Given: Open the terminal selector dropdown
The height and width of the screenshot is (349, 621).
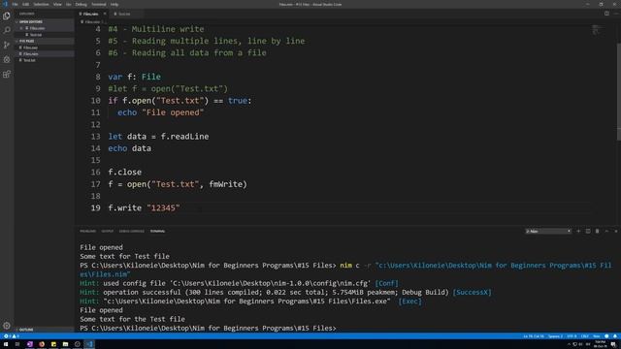Looking at the screenshot, I should [548, 231].
